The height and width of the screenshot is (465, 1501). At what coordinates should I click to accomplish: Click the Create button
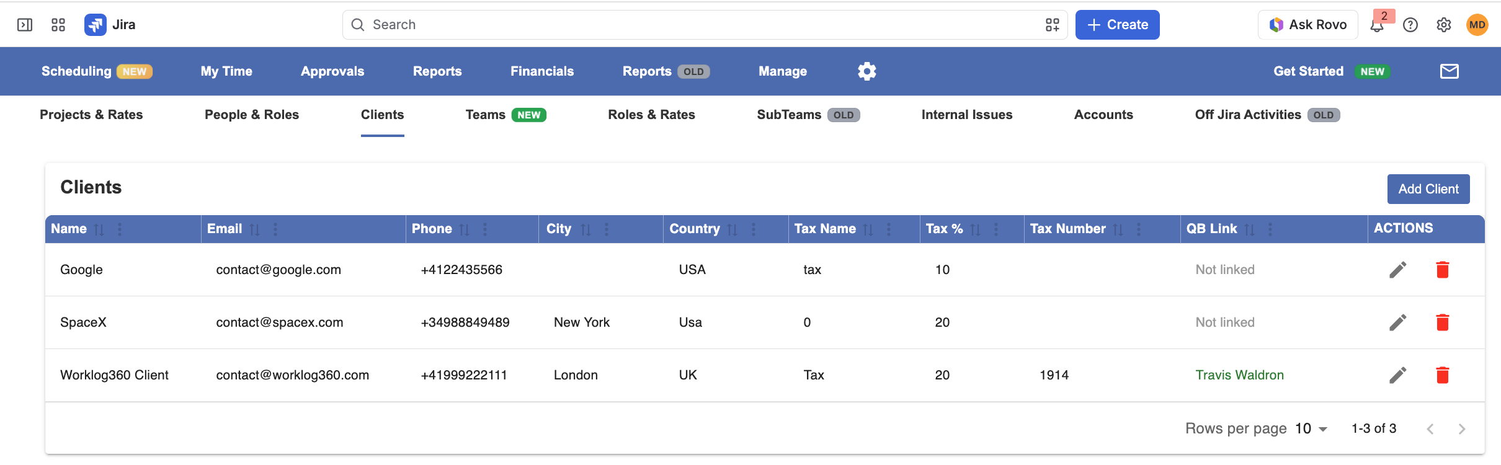(x=1118, y=25)
